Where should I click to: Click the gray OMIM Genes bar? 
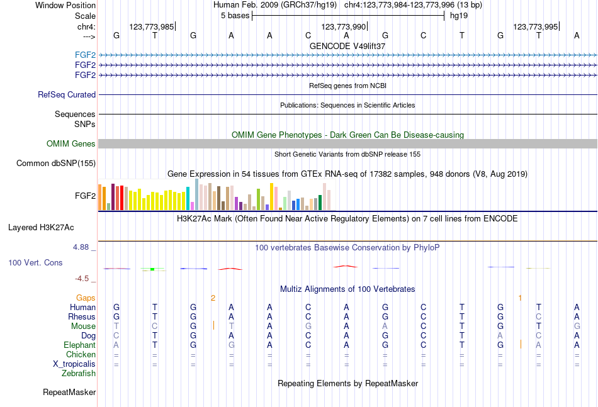tap(347, 143)
